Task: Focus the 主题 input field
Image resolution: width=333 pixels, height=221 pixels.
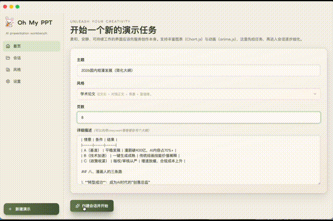Action: 199,71
